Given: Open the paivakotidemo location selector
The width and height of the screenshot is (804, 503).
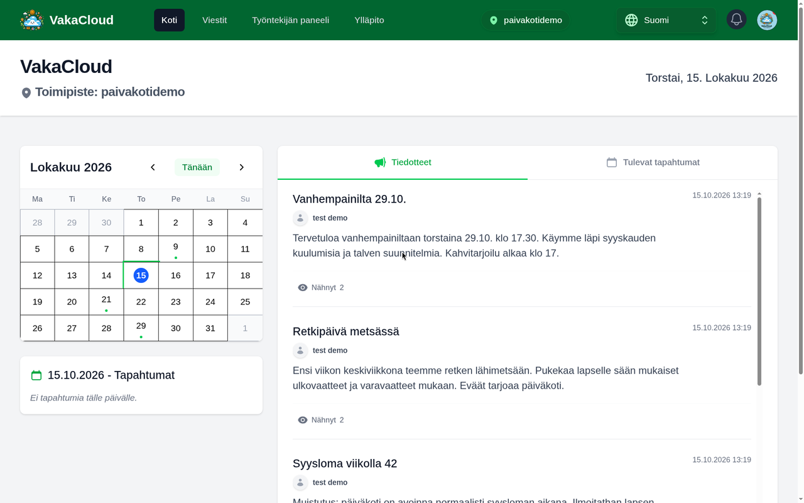Looking at the screenshot, I should pos(526,20).
